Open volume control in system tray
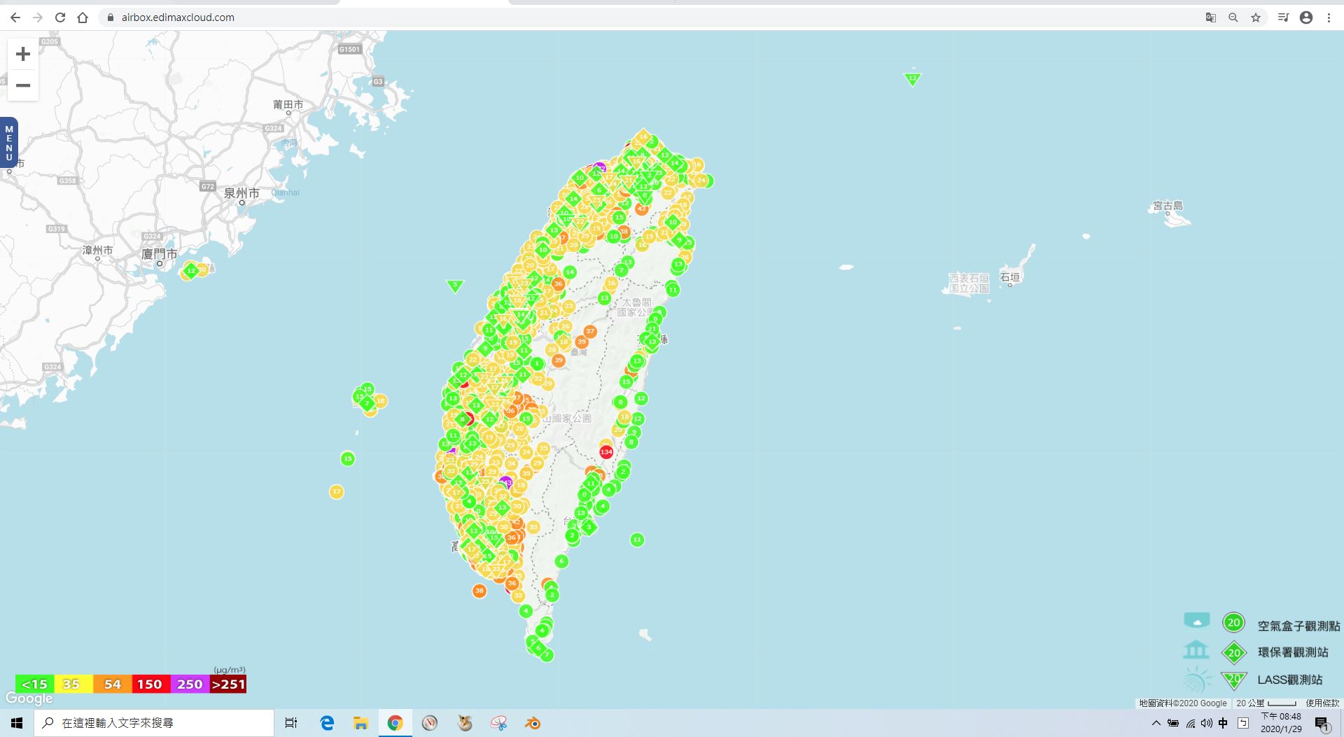The image size is (1344, 737). pos(1207,723)
